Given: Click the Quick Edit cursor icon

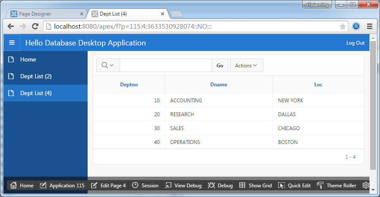Looking at the screenshot, I should [281, 185].
